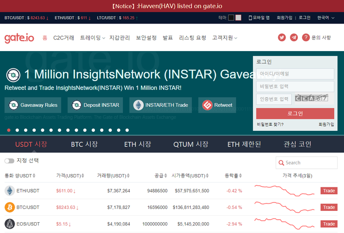Viewport: 344px width, 233px height.
Task: Click 비밀번호 찾기? link
Action: tap(270, 124)
